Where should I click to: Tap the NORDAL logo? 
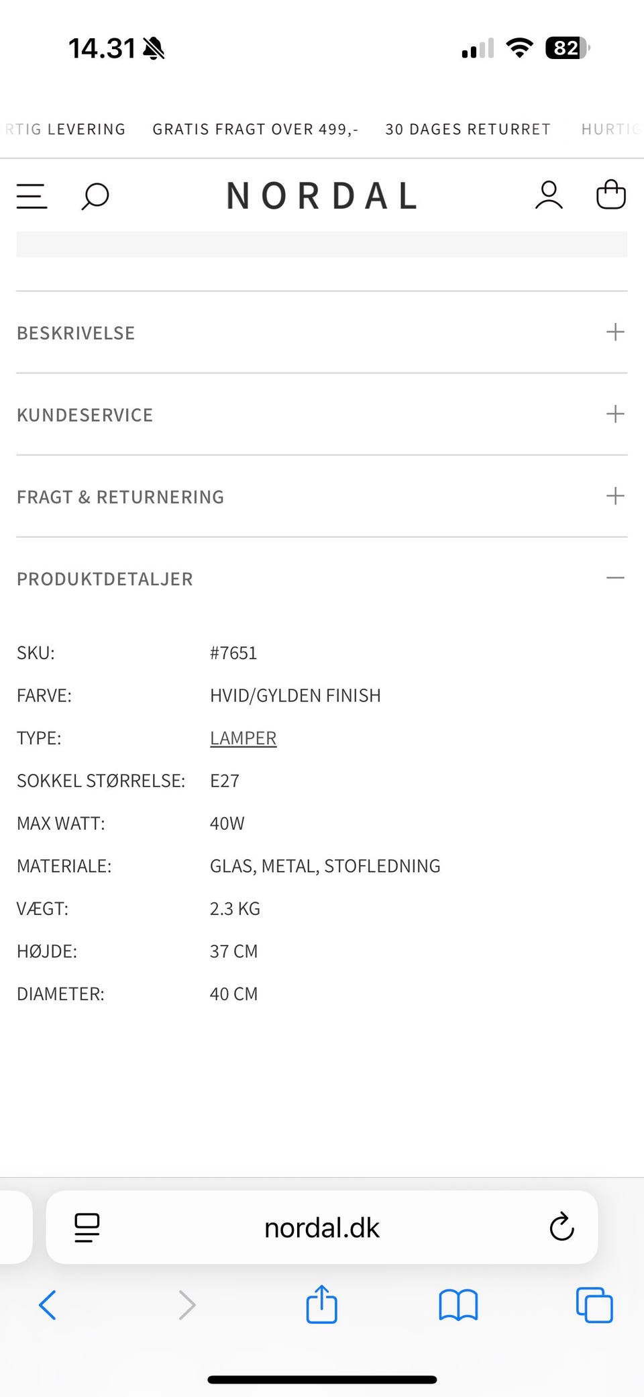322,195
